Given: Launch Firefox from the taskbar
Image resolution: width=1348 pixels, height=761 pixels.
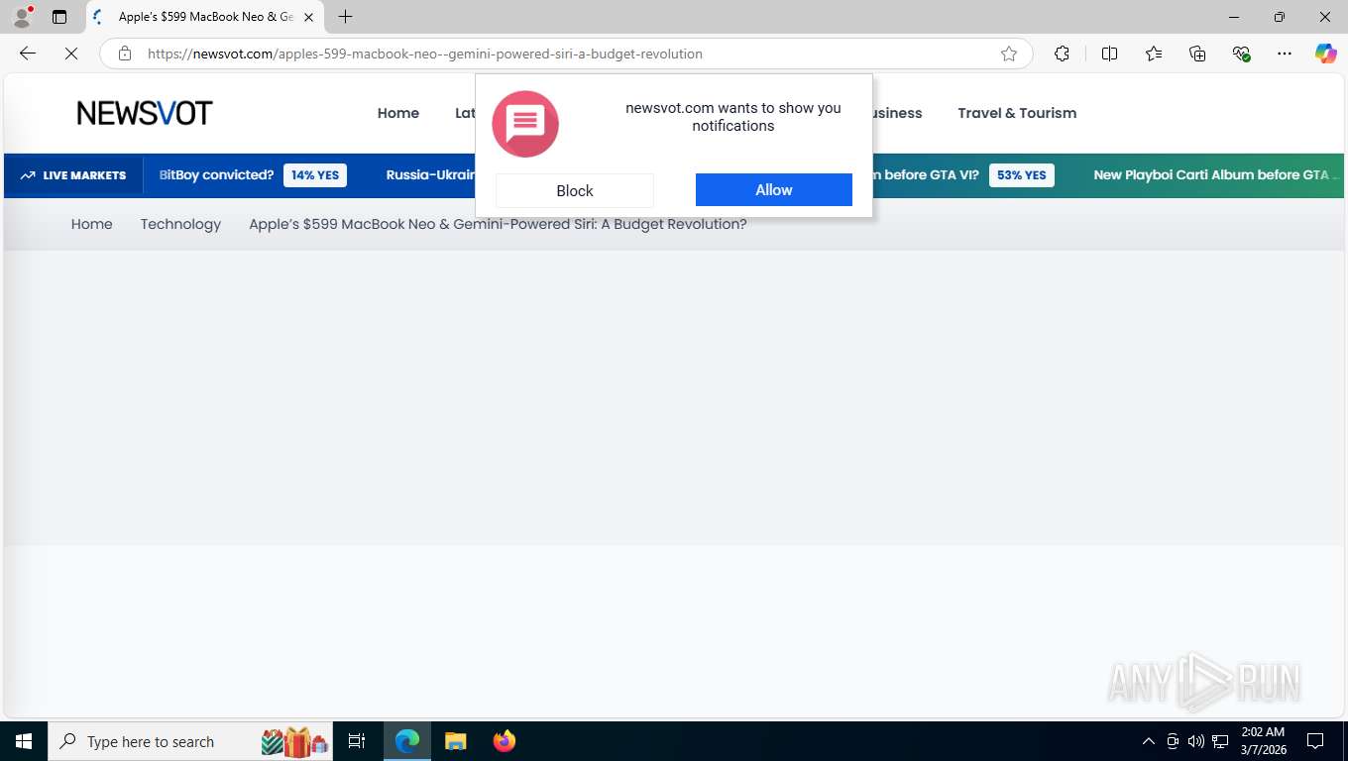Looking at the screenshot, I should [x=505, y=741].
